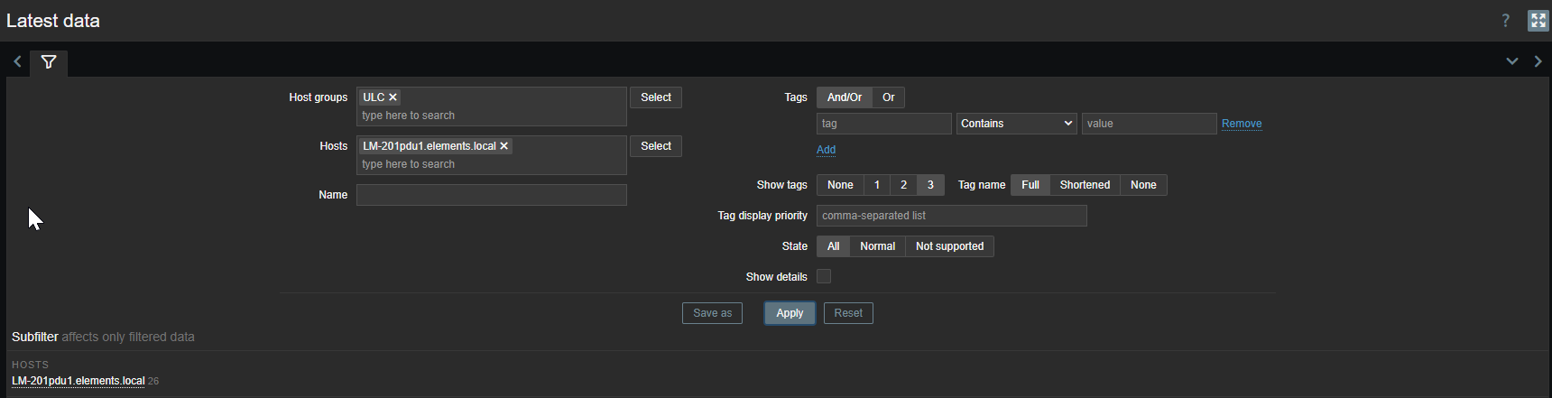Screen dimensions: 1552x398
Task: Click the Reset button
Action: tap(847, 313)
